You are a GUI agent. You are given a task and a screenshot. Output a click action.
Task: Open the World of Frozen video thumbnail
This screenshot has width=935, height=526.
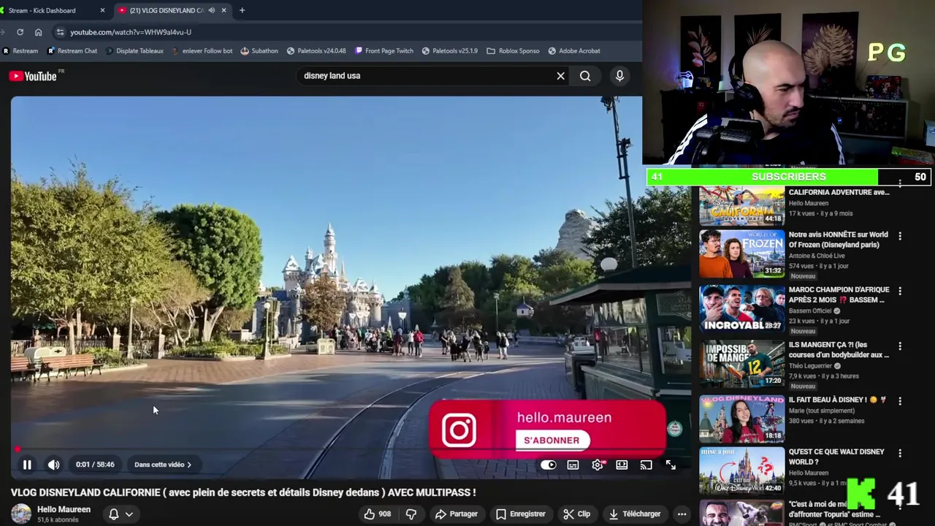click(x=741, y=254)
